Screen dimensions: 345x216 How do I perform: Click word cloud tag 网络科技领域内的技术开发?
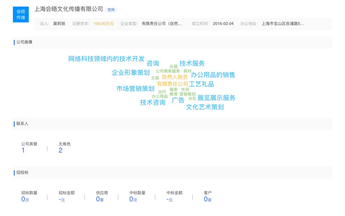106,59
